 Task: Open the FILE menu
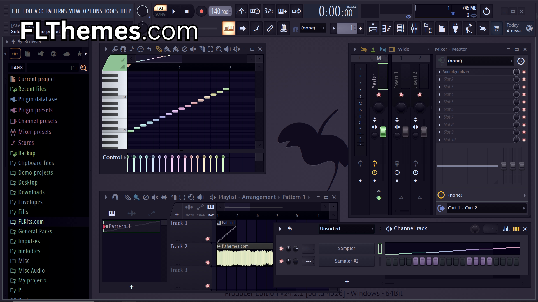[16, 11]
